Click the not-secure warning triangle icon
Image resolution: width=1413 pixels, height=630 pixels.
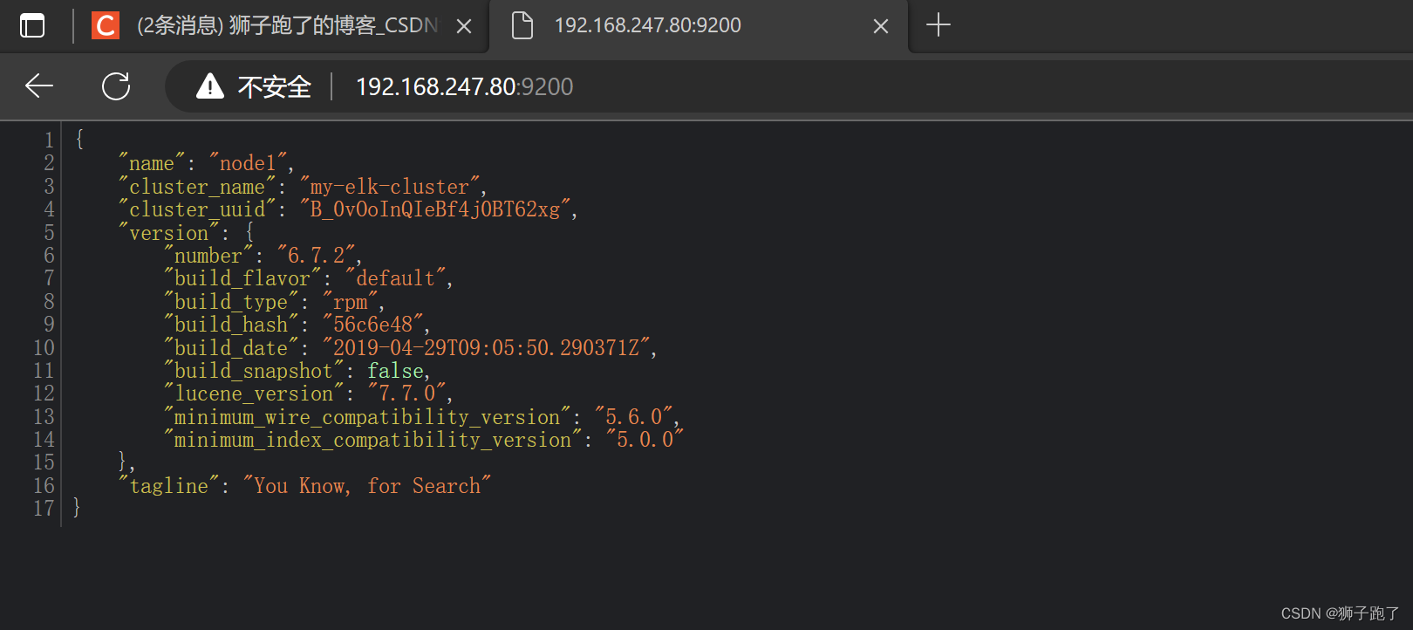tap(210, 86)
